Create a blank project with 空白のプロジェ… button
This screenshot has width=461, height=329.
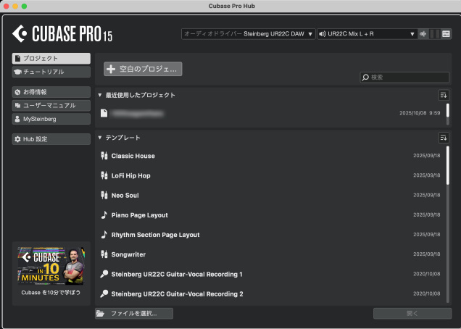pos(143,69)
